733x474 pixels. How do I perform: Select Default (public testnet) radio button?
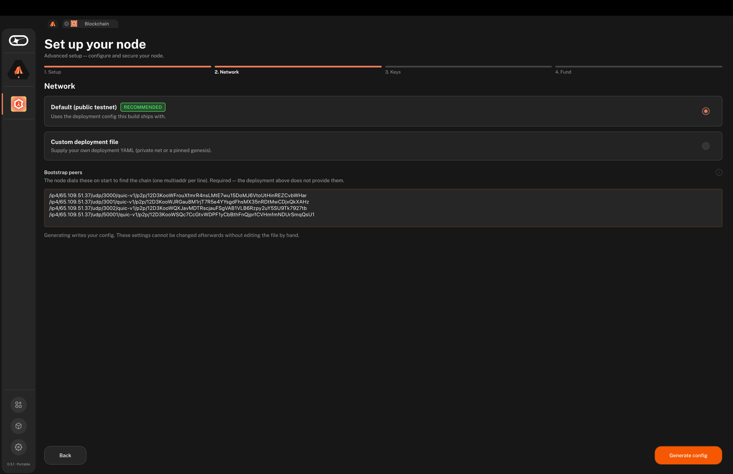705,111
